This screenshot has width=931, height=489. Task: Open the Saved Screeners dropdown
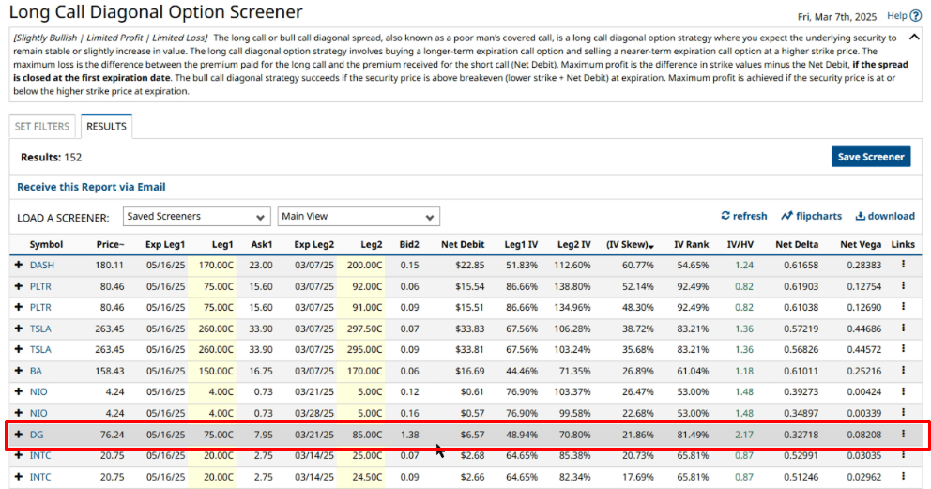pos(197,217)
